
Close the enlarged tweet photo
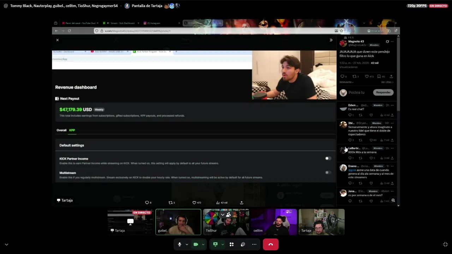(x=57, y=40)
